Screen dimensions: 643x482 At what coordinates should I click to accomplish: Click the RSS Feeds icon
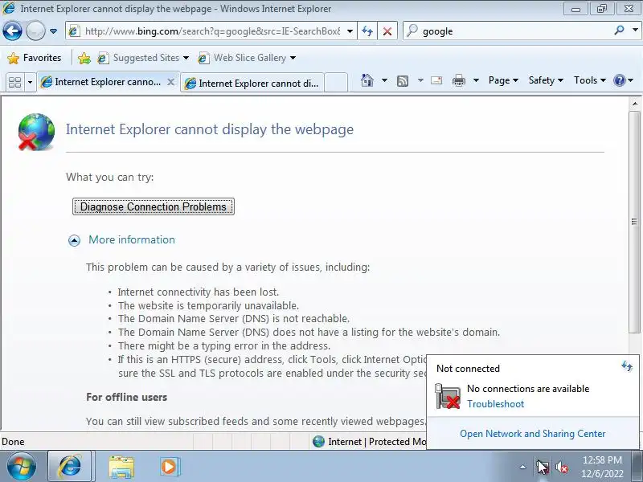(x=403, y=81)
